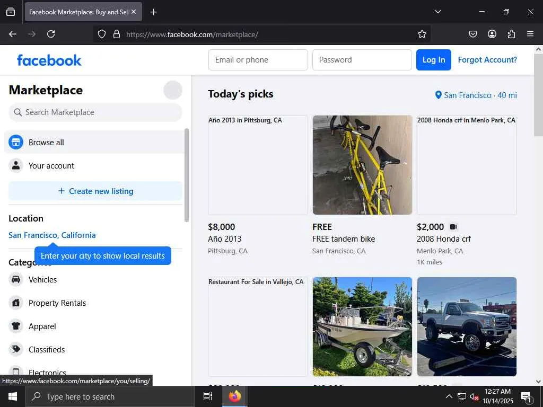Click the sidebar scrollbar thumb
The image size is (543, 407).
(187, 175)
